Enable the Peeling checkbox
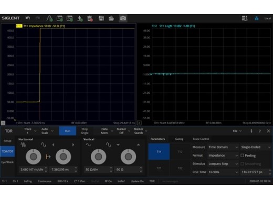The image size is (273, 199). click(242, 156)
